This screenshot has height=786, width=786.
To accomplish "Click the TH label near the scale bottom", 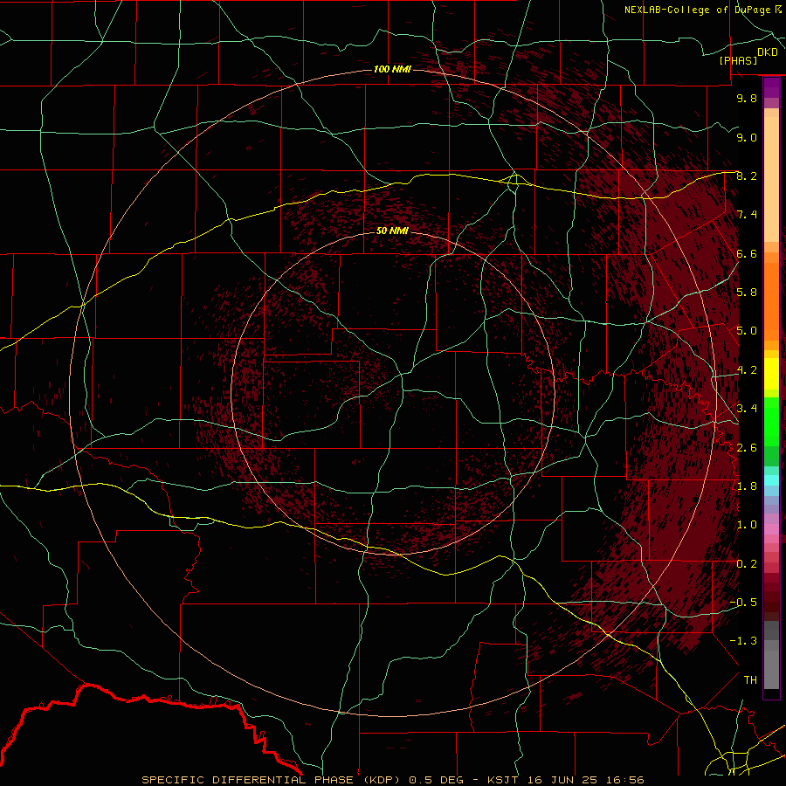I will [750, 680].
